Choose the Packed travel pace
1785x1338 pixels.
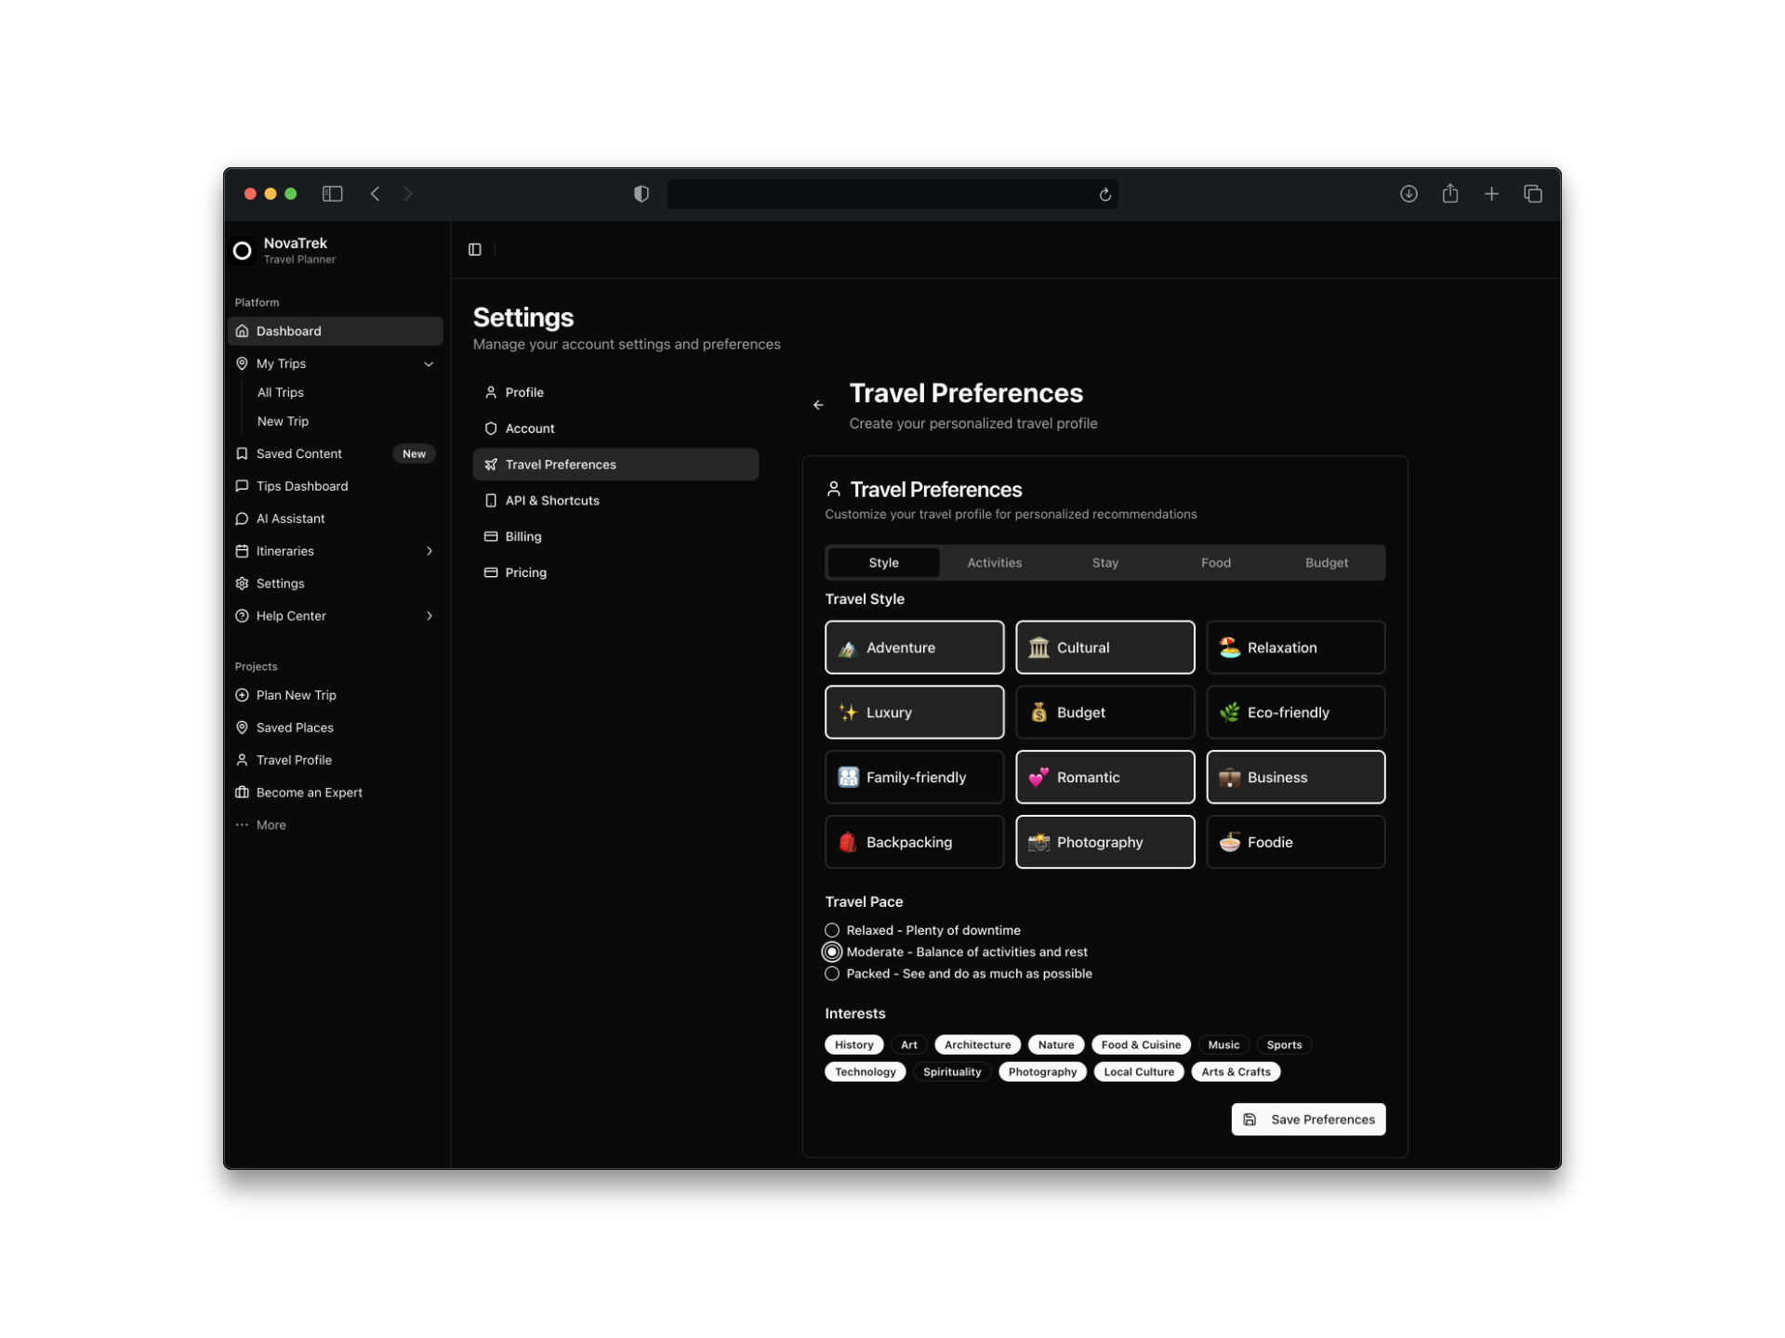[831, 974]
